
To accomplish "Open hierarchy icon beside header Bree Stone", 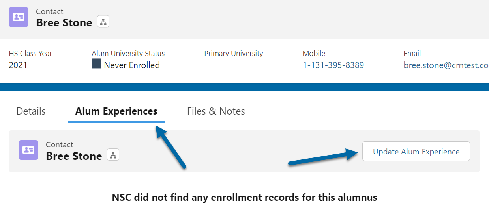I will 103,22.
